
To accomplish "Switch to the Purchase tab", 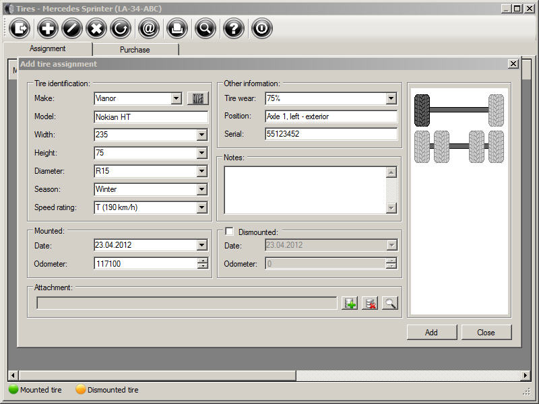I will pos(135,49).
